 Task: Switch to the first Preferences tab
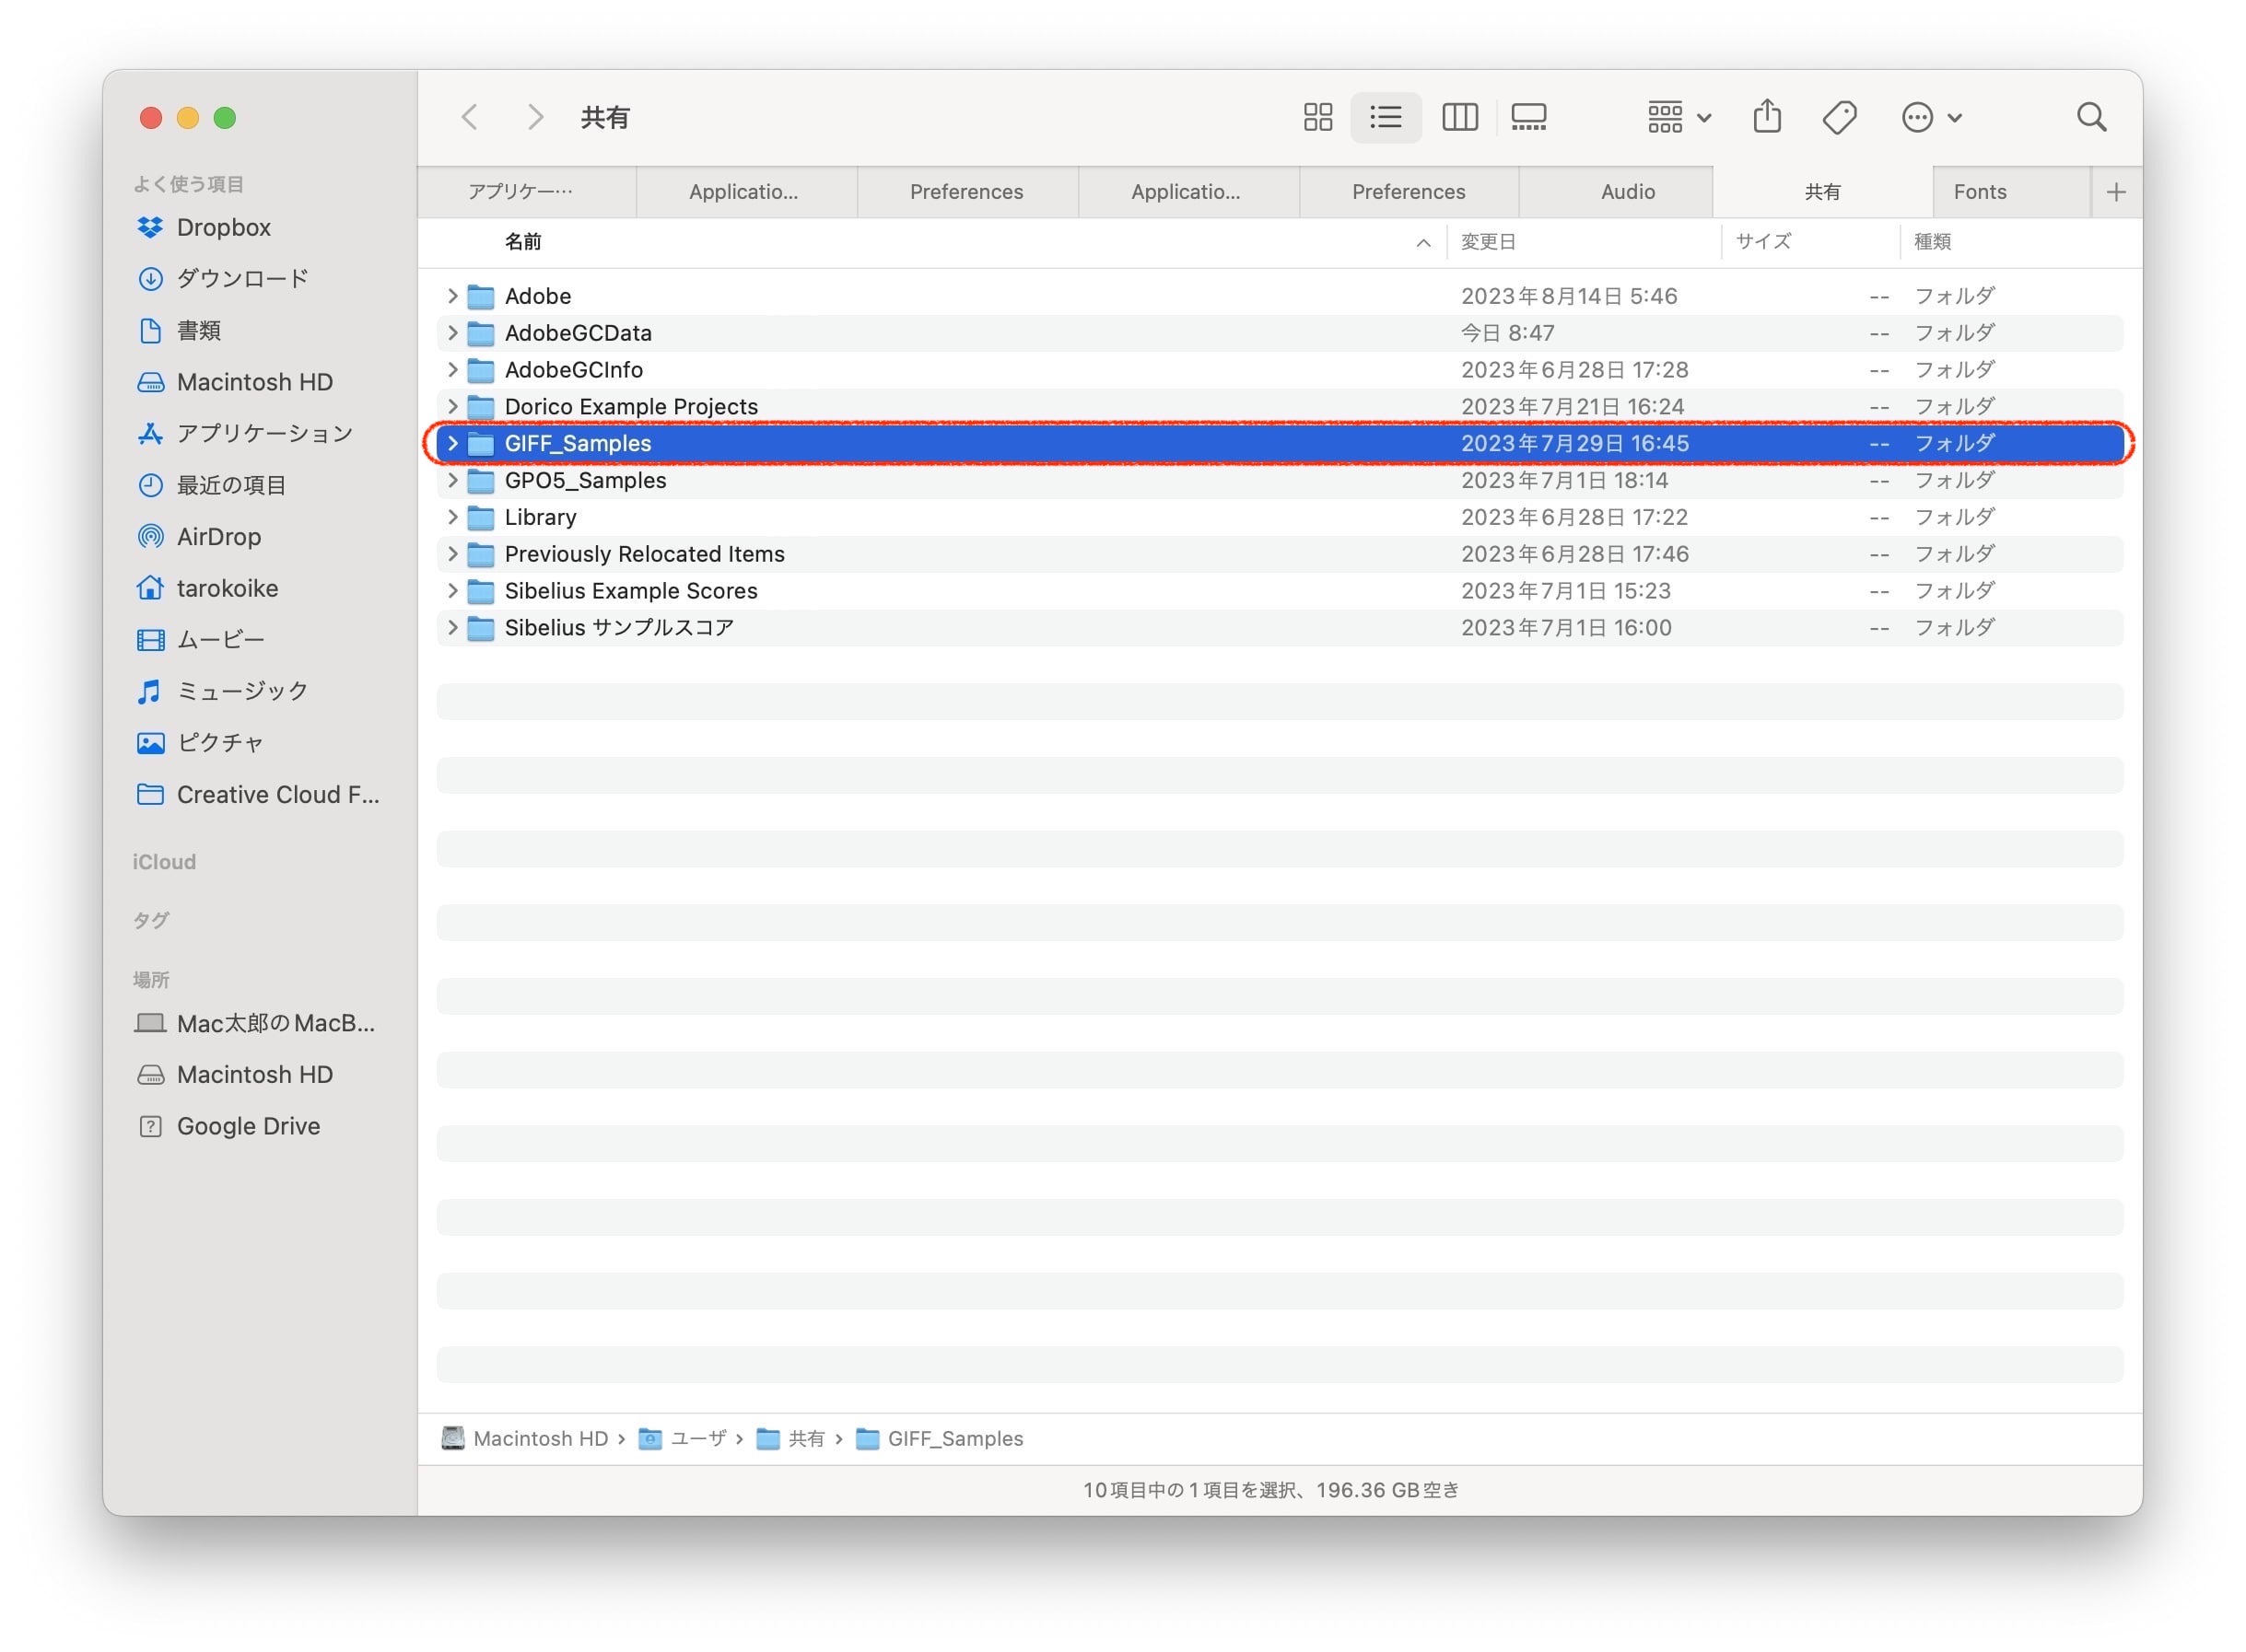coord(966,192)
